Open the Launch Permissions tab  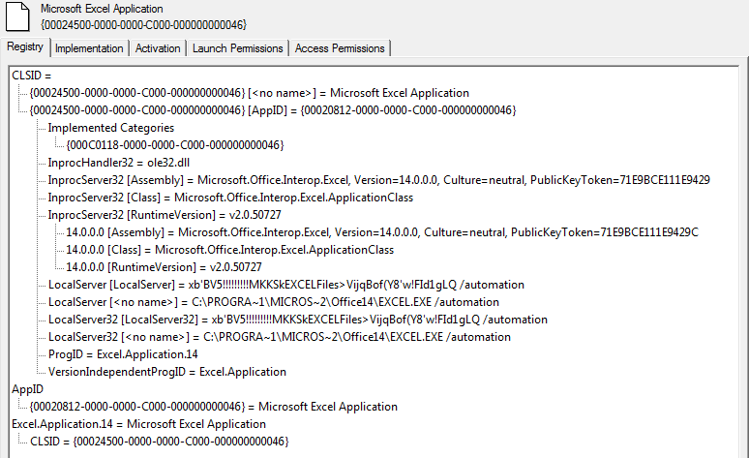coord(237,48)
